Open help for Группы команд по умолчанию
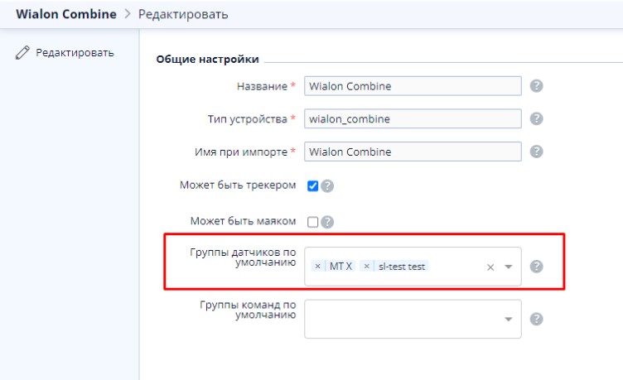This screenshot has width=623, height=380. (536, 320)
